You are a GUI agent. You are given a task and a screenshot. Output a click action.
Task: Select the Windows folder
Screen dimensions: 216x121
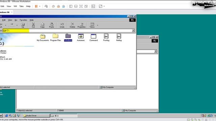point(68,38)
